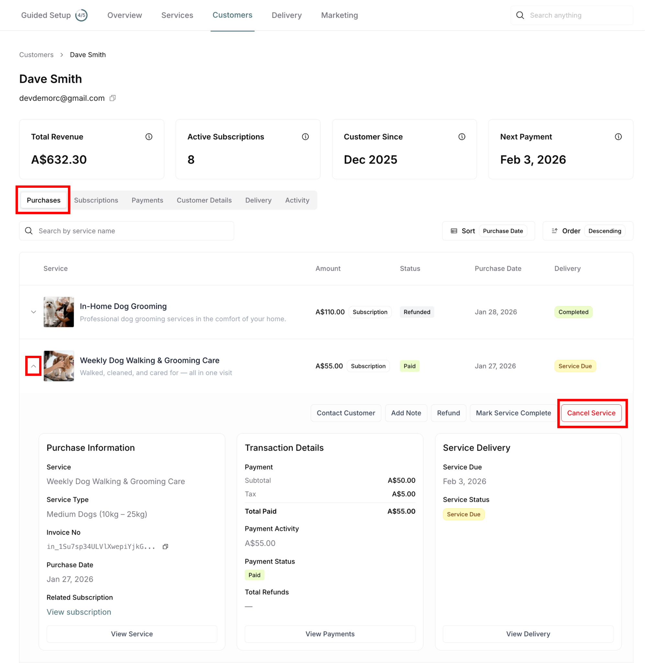Collapse the Weekly Dog Walking row
645x663 pixels.
[33, 366]
